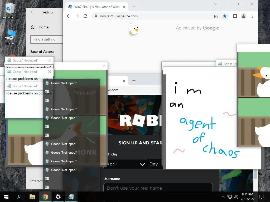Open Chrome's side panel

click(235, 16)
